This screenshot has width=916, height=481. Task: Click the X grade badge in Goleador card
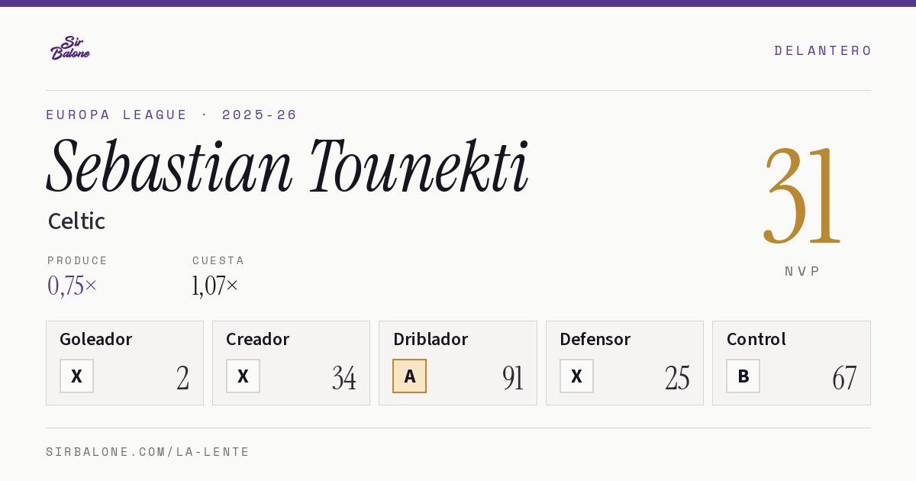(76, 376)
